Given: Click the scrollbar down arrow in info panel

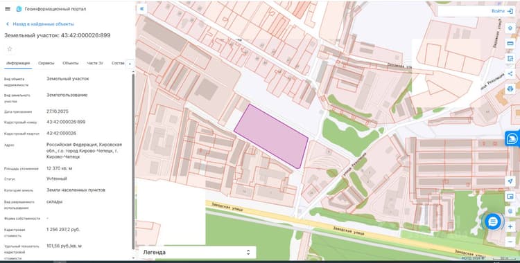Looking at the screenshot, I should coord(133,257).
